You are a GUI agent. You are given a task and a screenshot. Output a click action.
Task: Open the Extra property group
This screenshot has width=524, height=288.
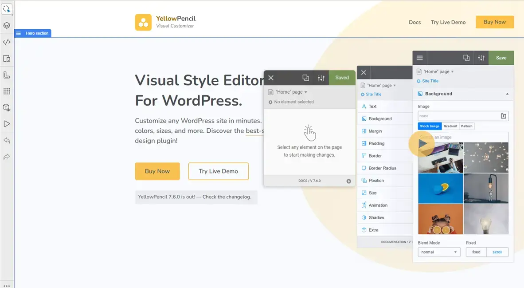coord(385,230)
